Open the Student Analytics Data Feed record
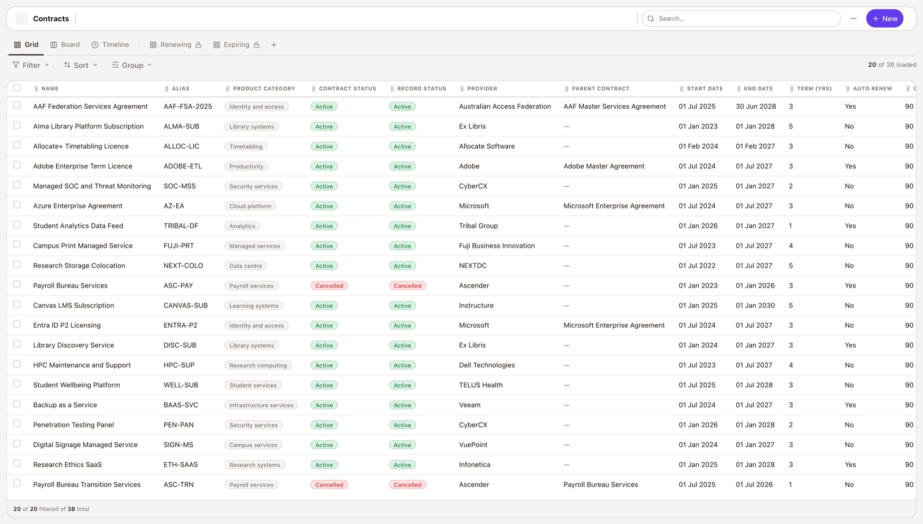This screenshot has width=923, height=524. (x=78, y=226)
